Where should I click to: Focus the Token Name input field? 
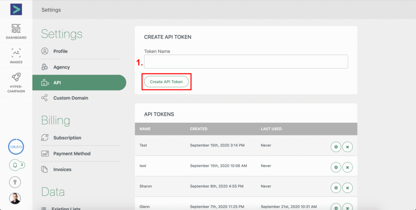click(246, 62)
